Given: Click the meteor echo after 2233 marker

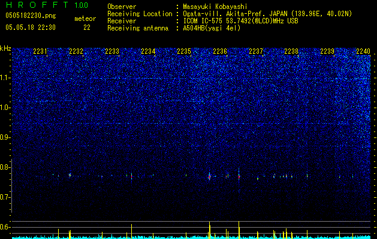Looking at the screenshot, I should point(131,177).
